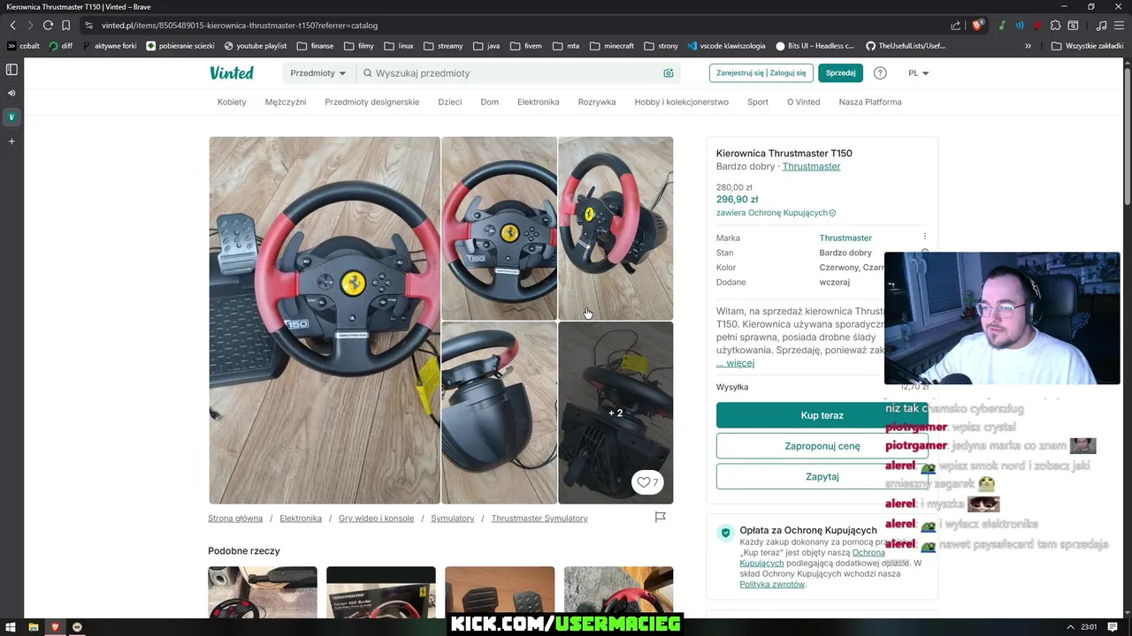Open the PL language dropdown
Viewport: 1132px width, 636px height.
point(919,73)
